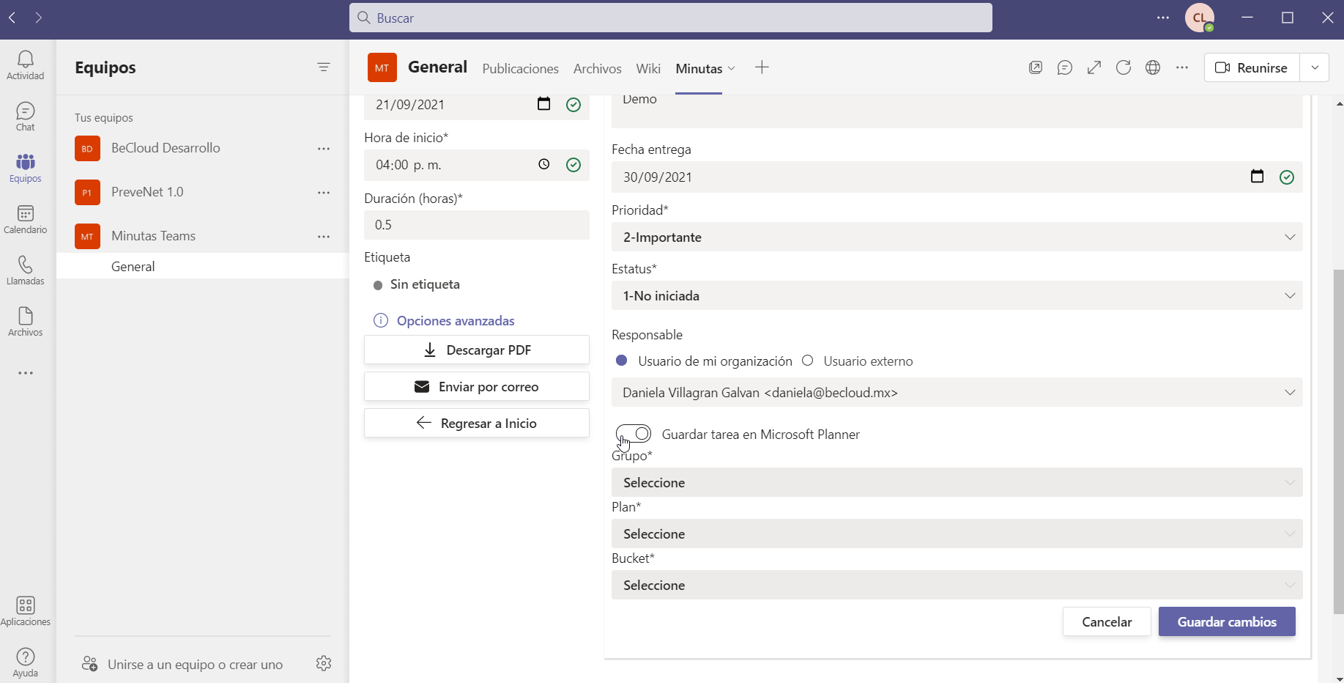
Task: Toggle Guardar tarea en Microsoft Planner
Action: click(634, 434)
